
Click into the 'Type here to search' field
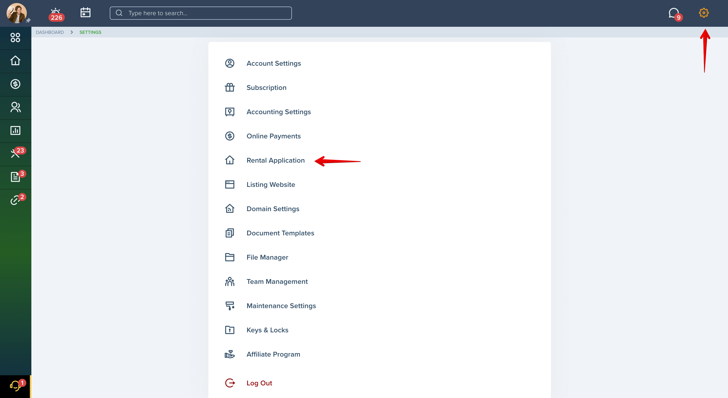coord(201,13)
